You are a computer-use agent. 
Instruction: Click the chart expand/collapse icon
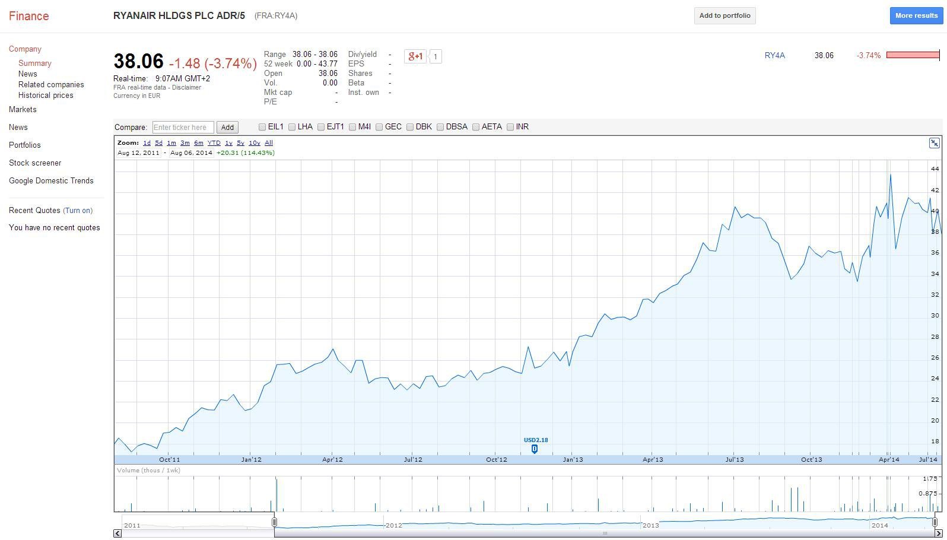[934, 143]
